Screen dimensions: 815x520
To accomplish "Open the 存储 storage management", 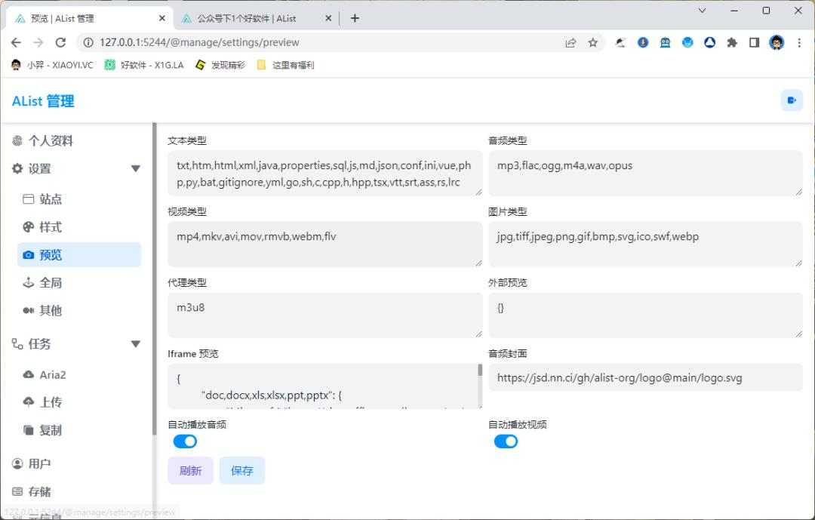I will click(x=42, y=491).
